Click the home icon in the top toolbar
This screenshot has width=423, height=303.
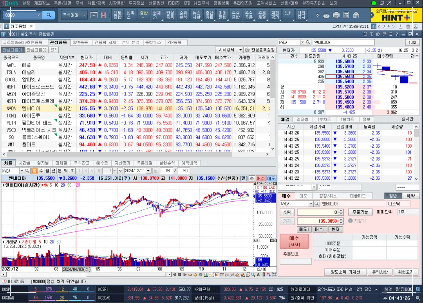pyautogui.click(x=356, y=15)
